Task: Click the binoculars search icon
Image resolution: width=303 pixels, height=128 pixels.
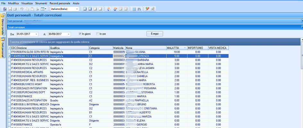Action: point(139,9)
